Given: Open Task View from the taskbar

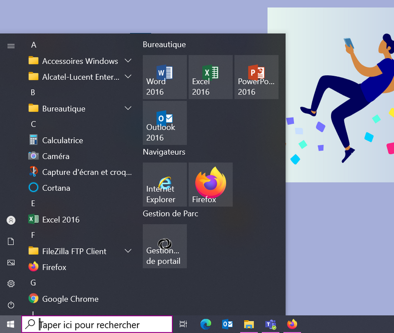Looking at the screenshot, I should [x=183, y=324].
